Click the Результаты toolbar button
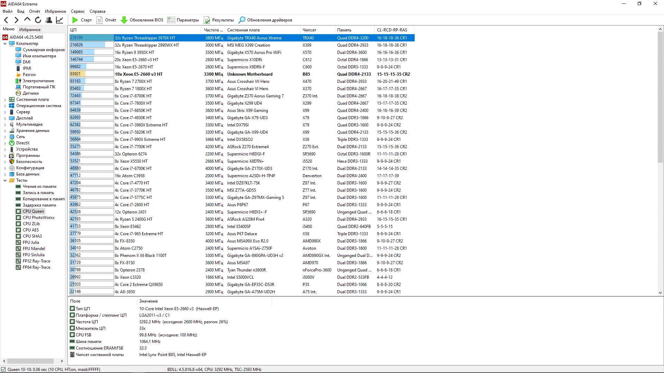664x373 pixels. coord(219,20)
